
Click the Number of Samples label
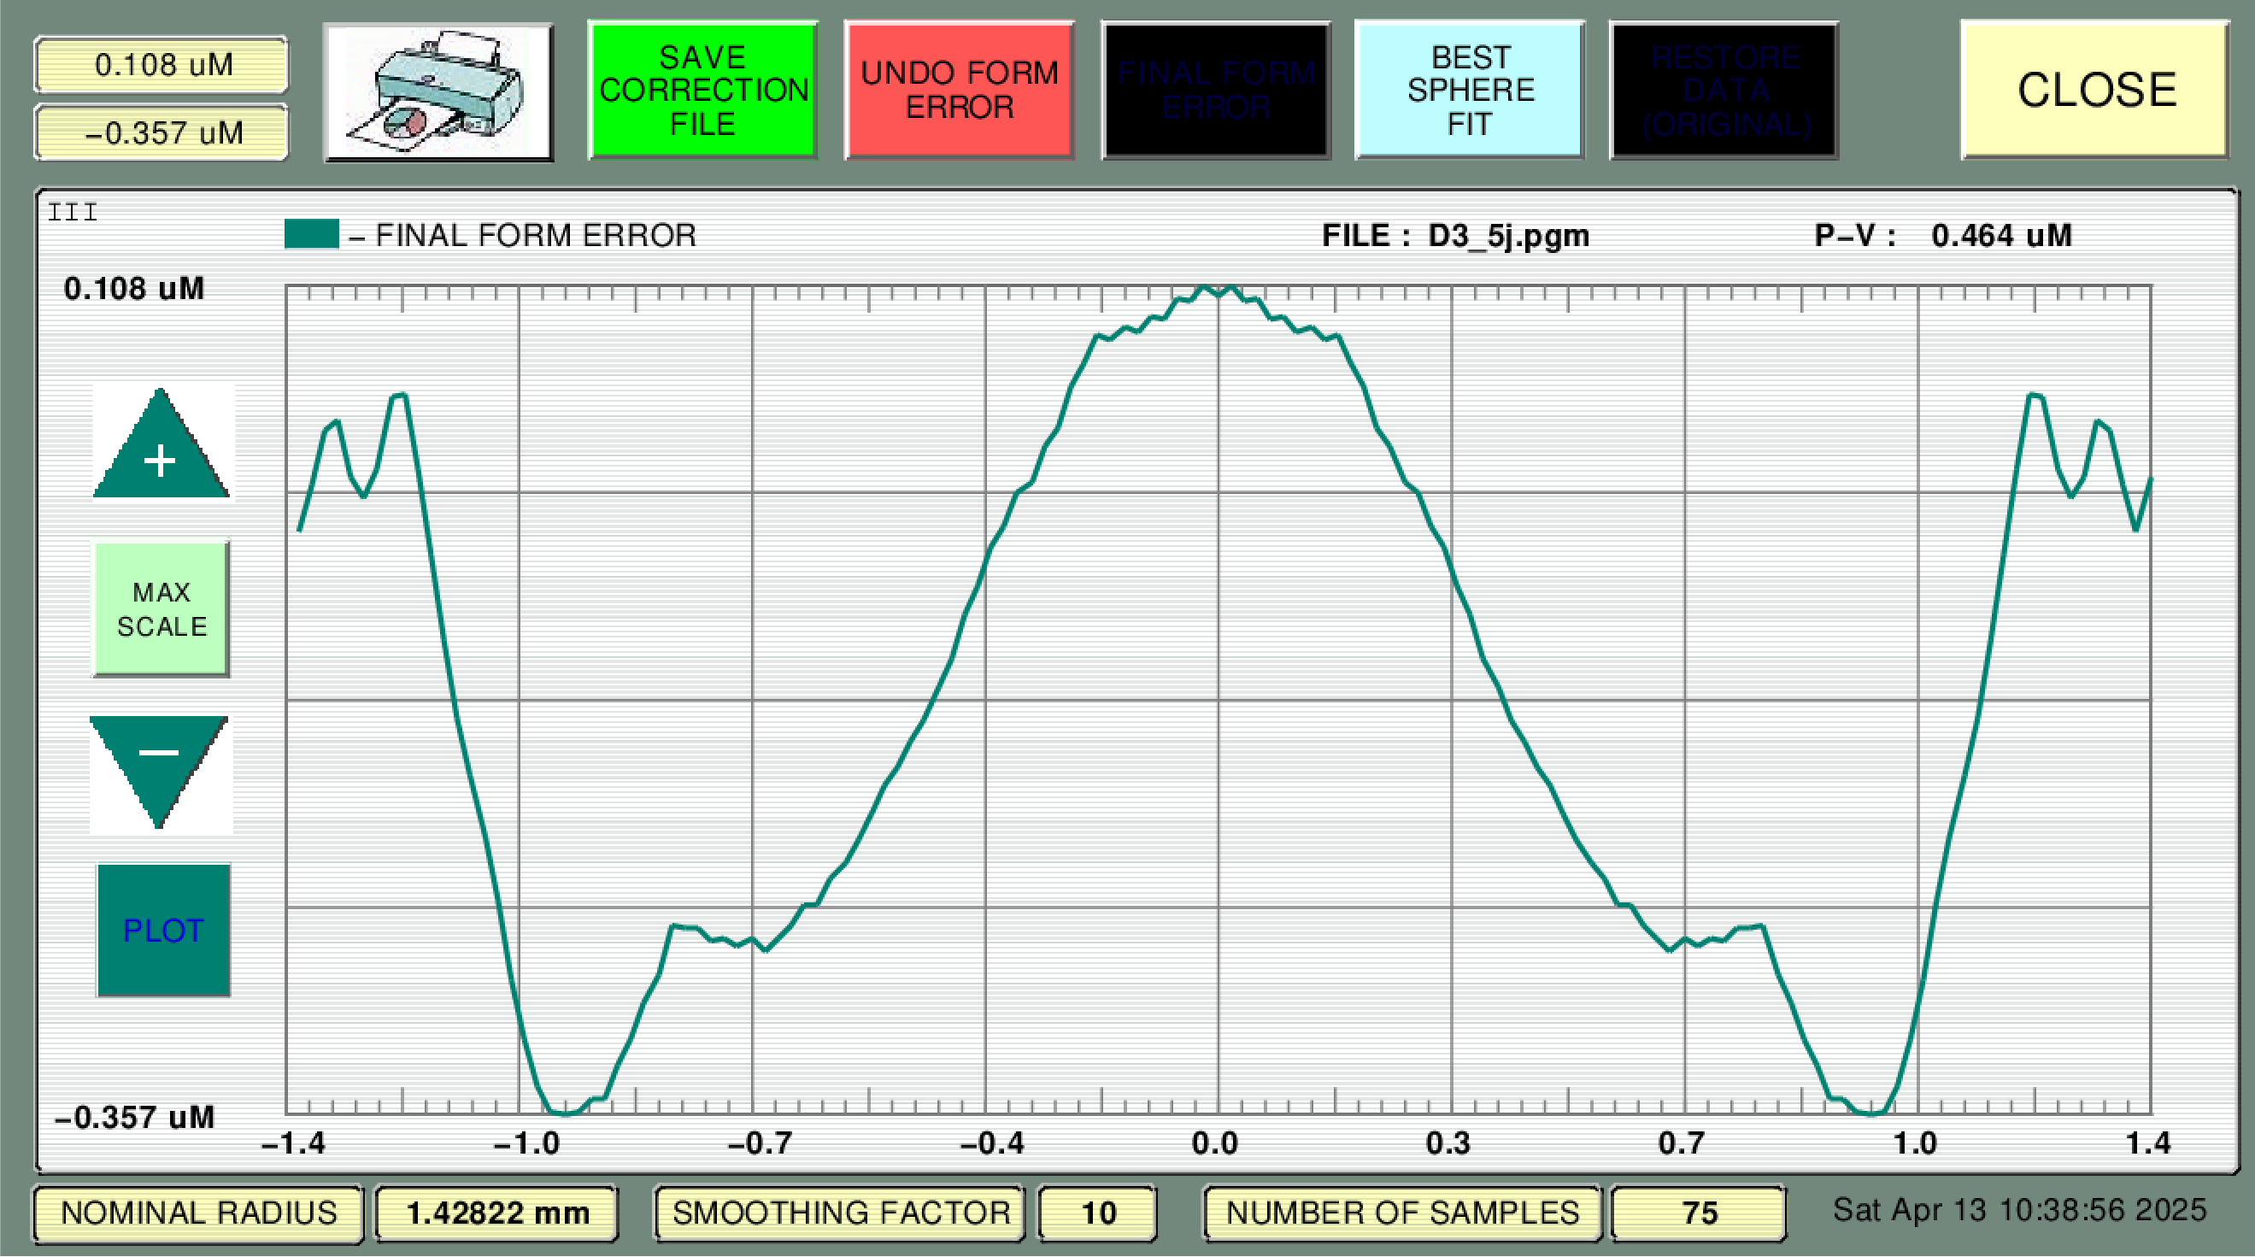[1402, 1213]
